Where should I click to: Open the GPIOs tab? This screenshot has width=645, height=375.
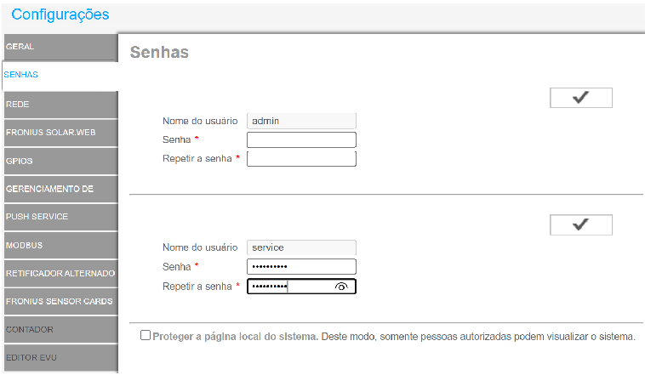(x=58, y=160)
